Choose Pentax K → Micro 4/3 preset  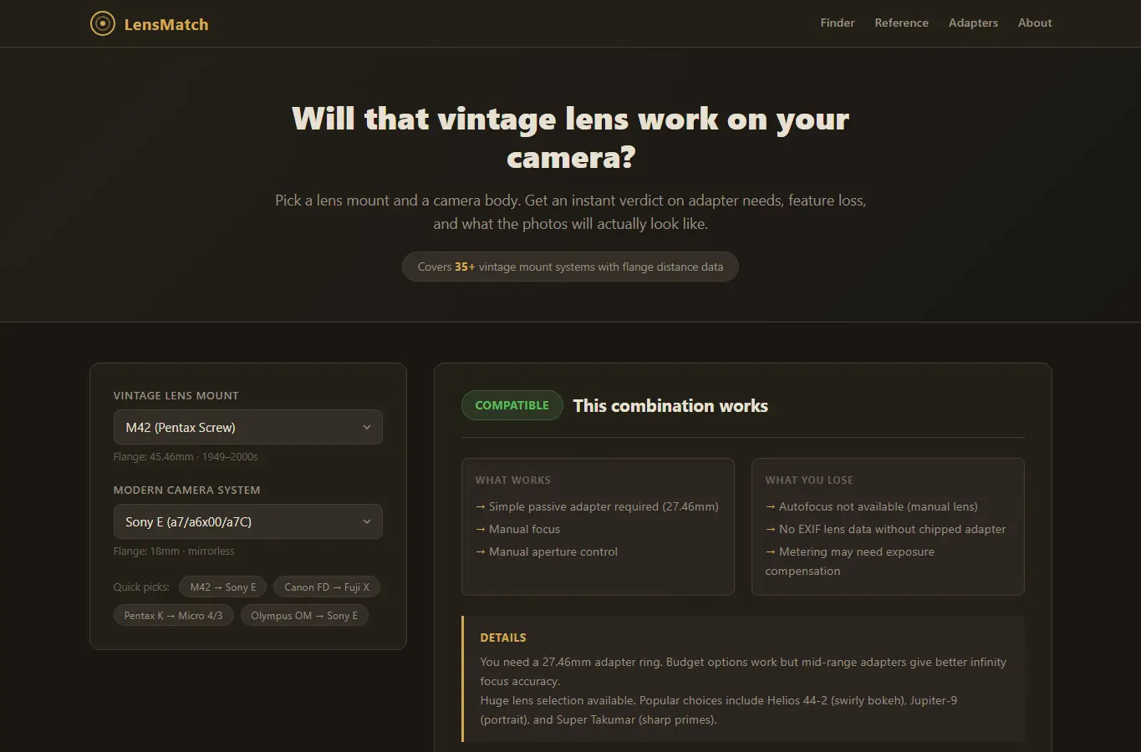point(173,616)
